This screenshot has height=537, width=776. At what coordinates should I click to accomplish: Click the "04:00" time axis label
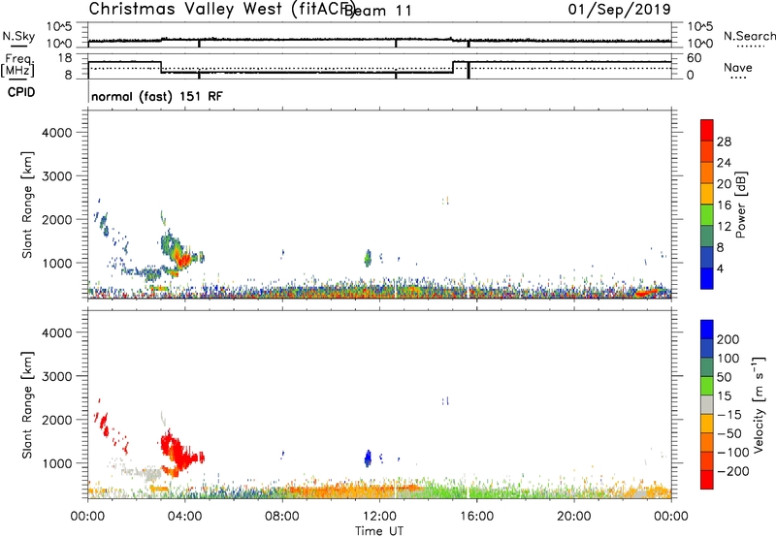tap(184, 517)
